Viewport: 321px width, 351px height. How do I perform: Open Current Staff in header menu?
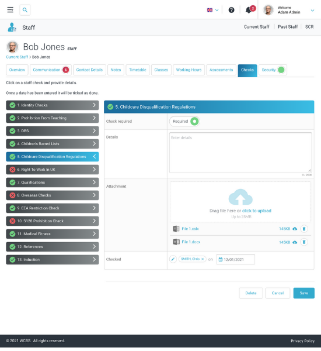point(256,27)
